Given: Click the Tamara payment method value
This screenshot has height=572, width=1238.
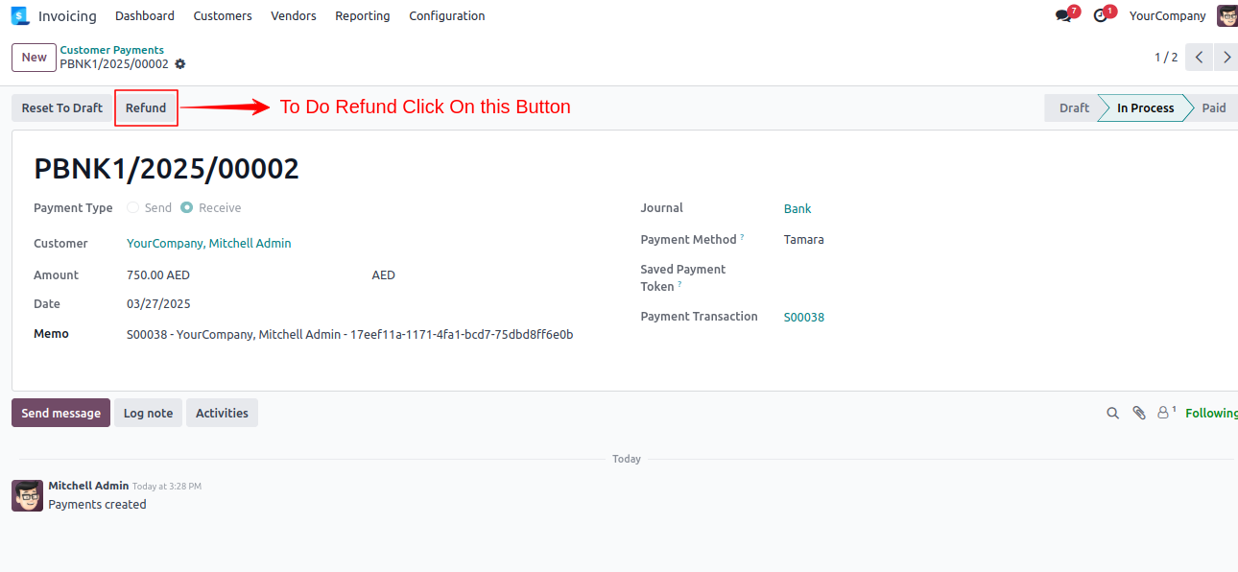Looking at the screenshot, I should coord(804,239).
